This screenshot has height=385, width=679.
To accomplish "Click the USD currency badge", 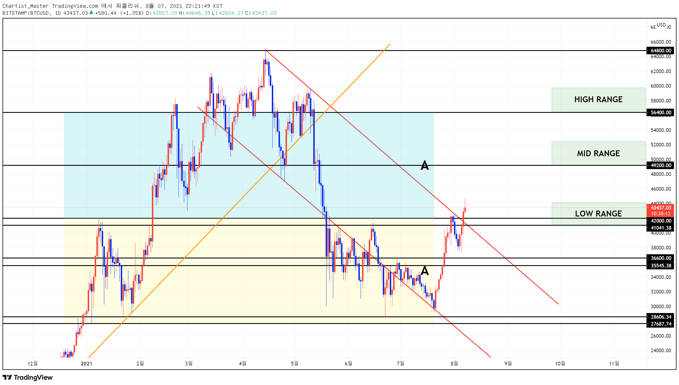I will [x=661, y=25].
